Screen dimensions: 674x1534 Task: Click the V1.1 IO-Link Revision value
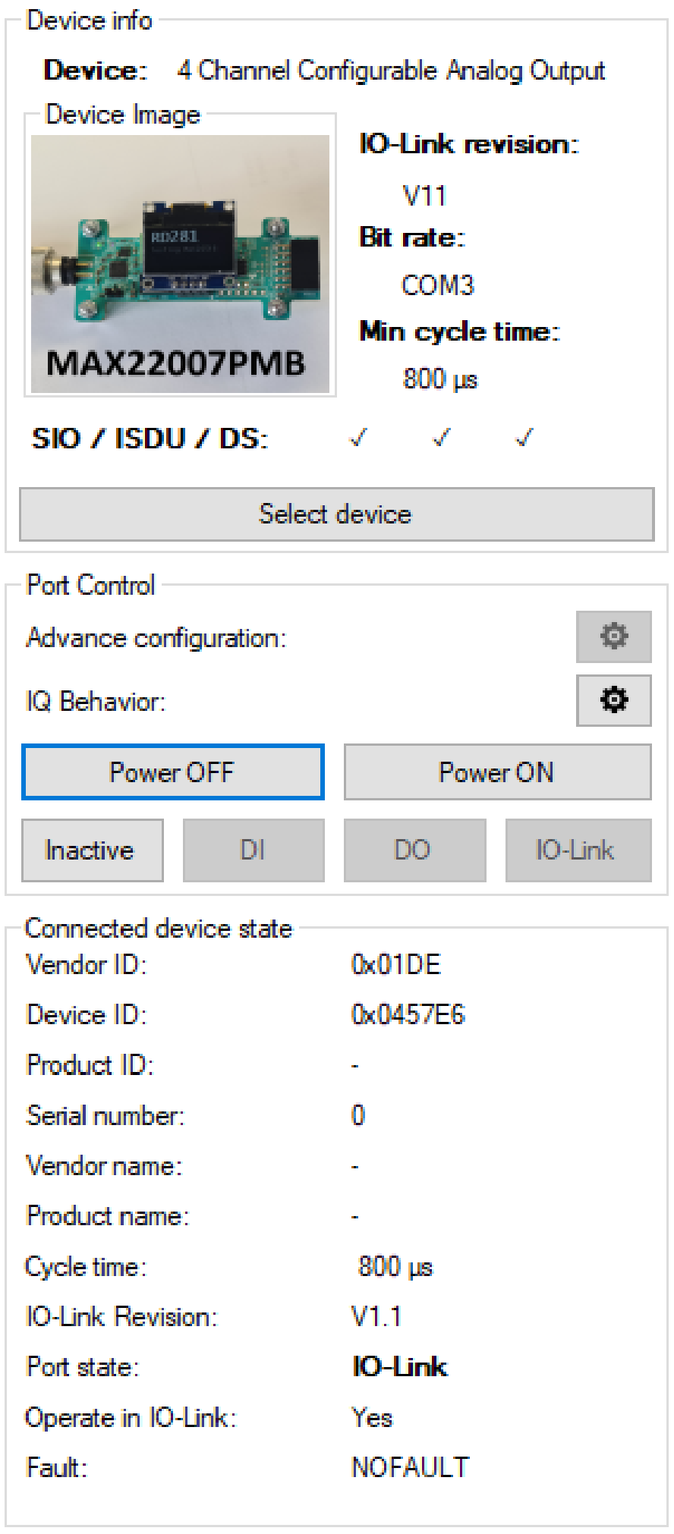coord(376,1316)
